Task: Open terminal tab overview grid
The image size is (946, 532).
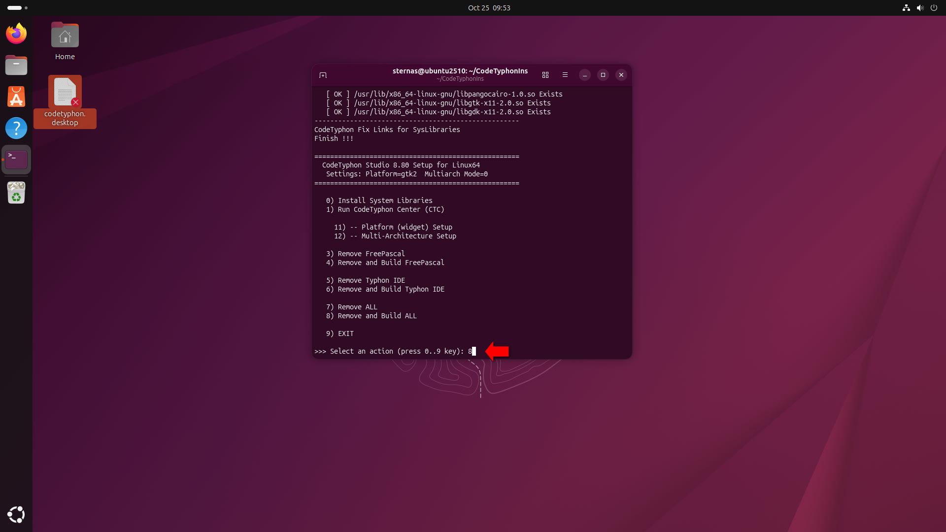Action: pos(545,75)
